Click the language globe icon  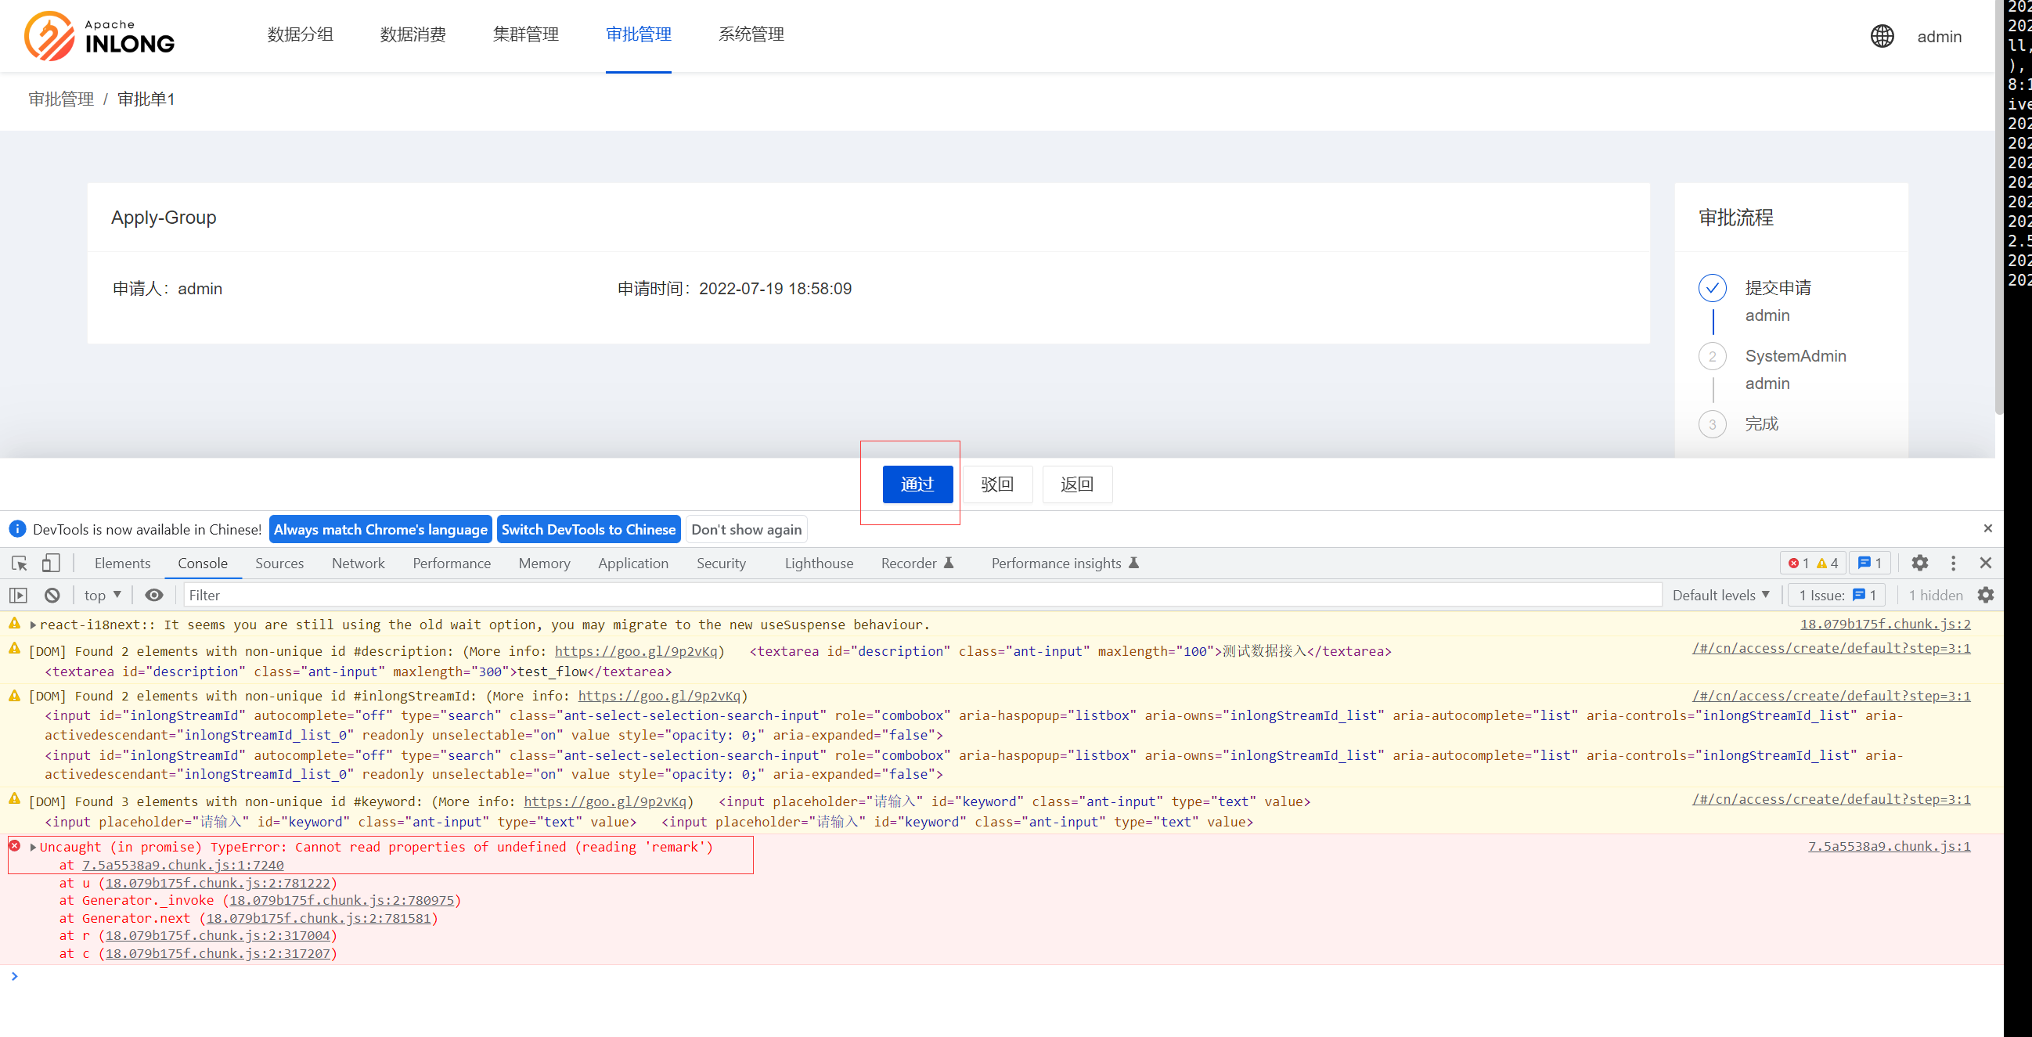pyautogui.click(x=1882, y=36)
